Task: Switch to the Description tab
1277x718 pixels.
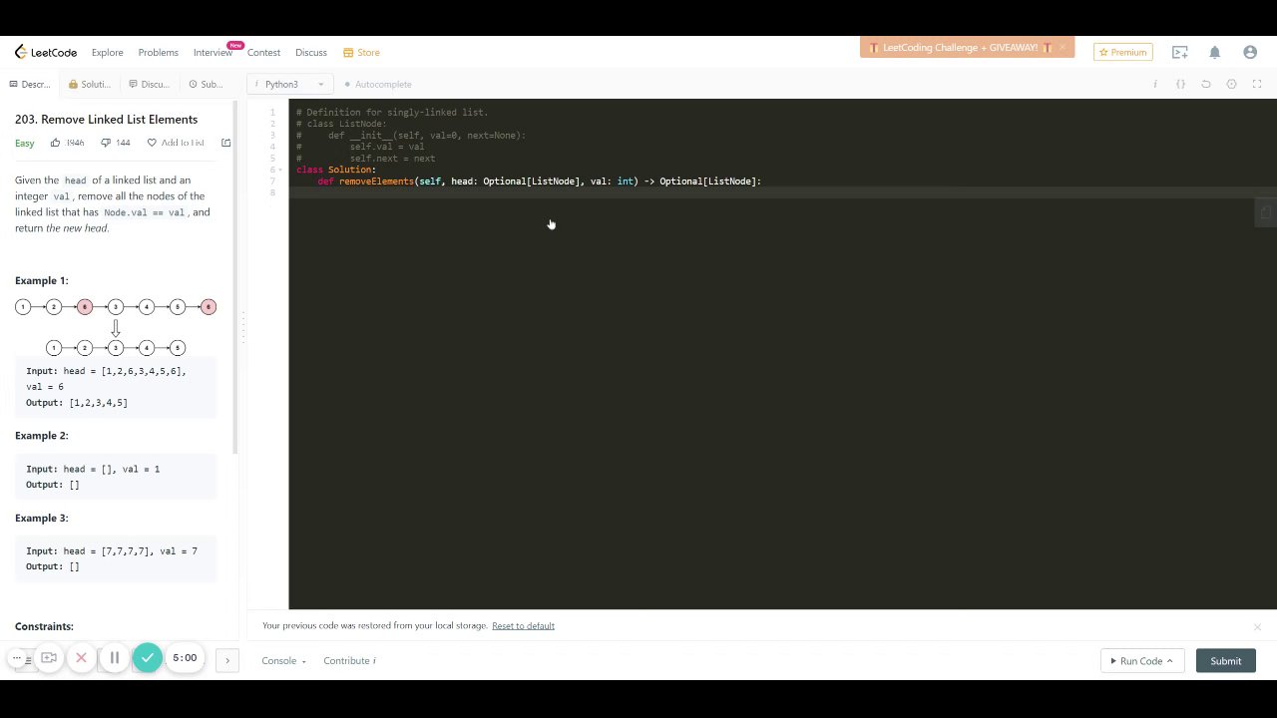Action: (x=29, y=84)
